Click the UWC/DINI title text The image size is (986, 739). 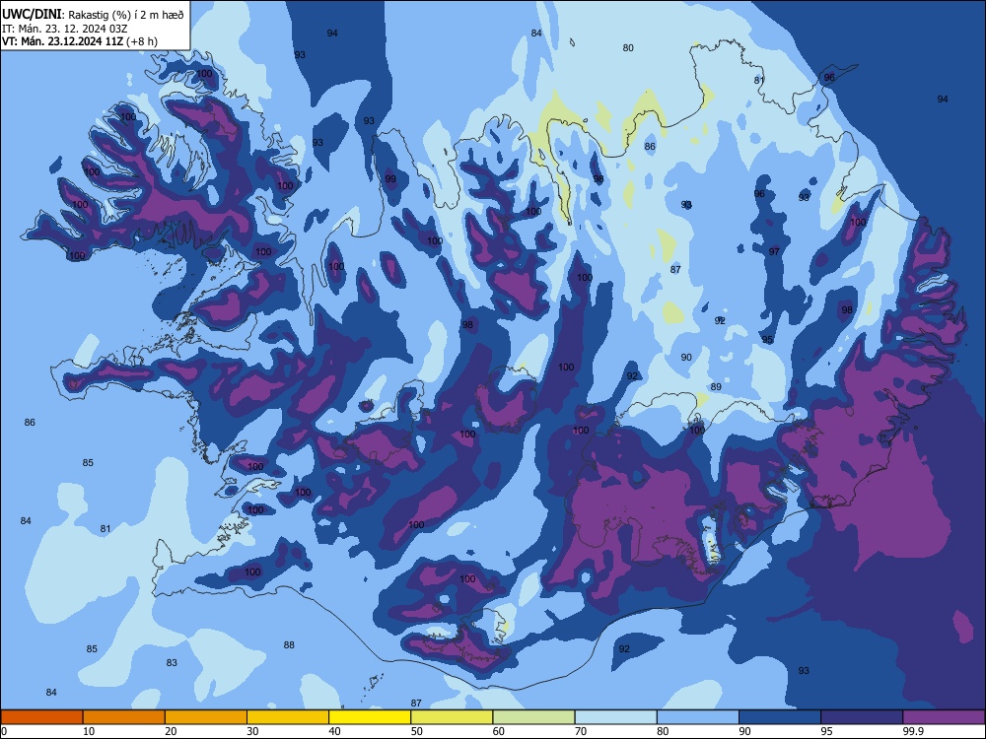click(x=32, y=15)
